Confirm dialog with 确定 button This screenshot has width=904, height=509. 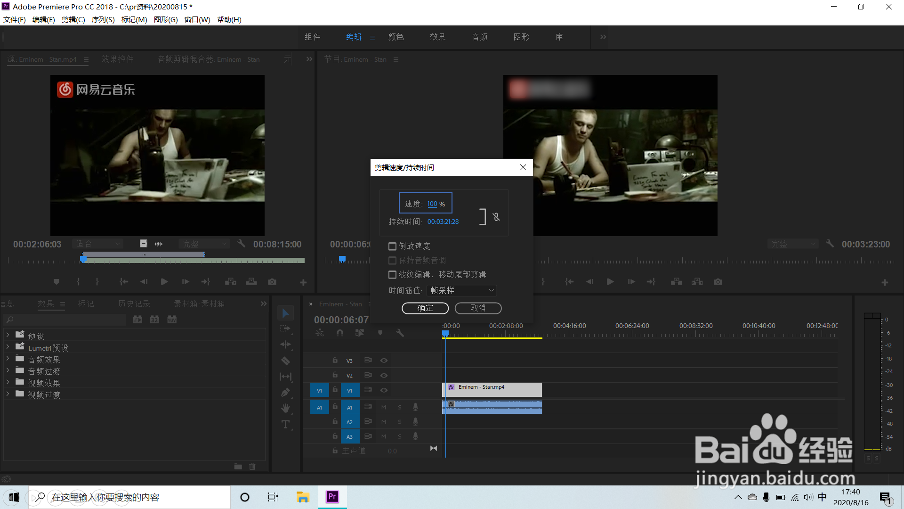(x=425, y=308)
